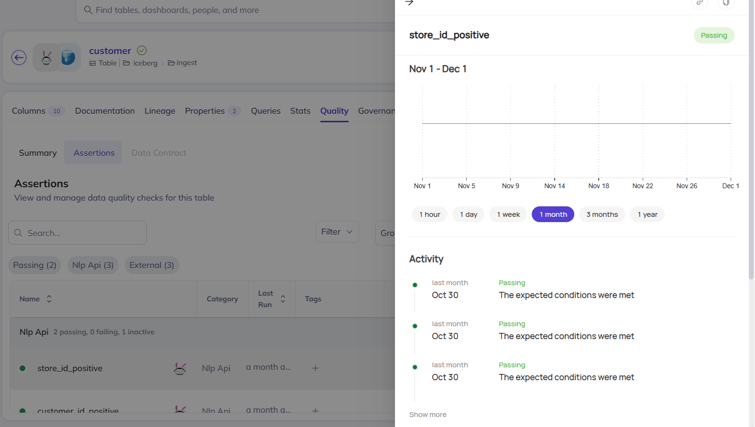755x427 pixels.
Task: Click the Passing status badge
Action: tap(714, 35)
